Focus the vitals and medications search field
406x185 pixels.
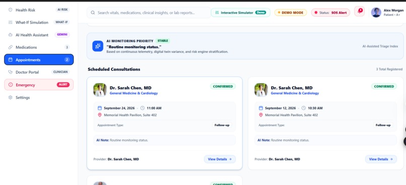pos(149,13)
